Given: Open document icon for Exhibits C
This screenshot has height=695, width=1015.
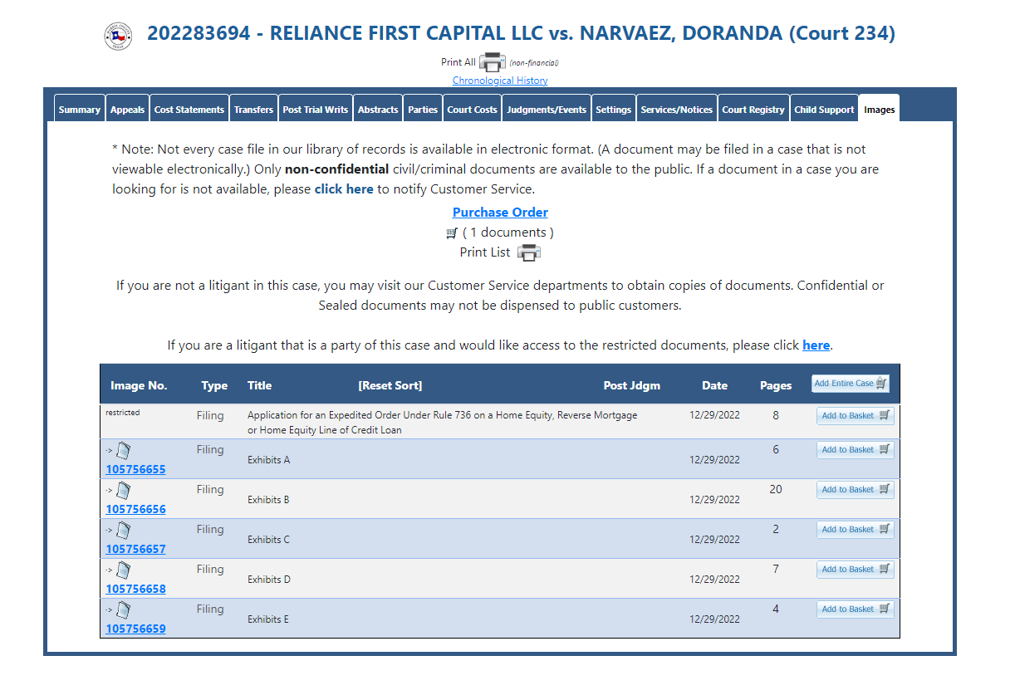Looking at the screenshot, I should click(123, 531).
